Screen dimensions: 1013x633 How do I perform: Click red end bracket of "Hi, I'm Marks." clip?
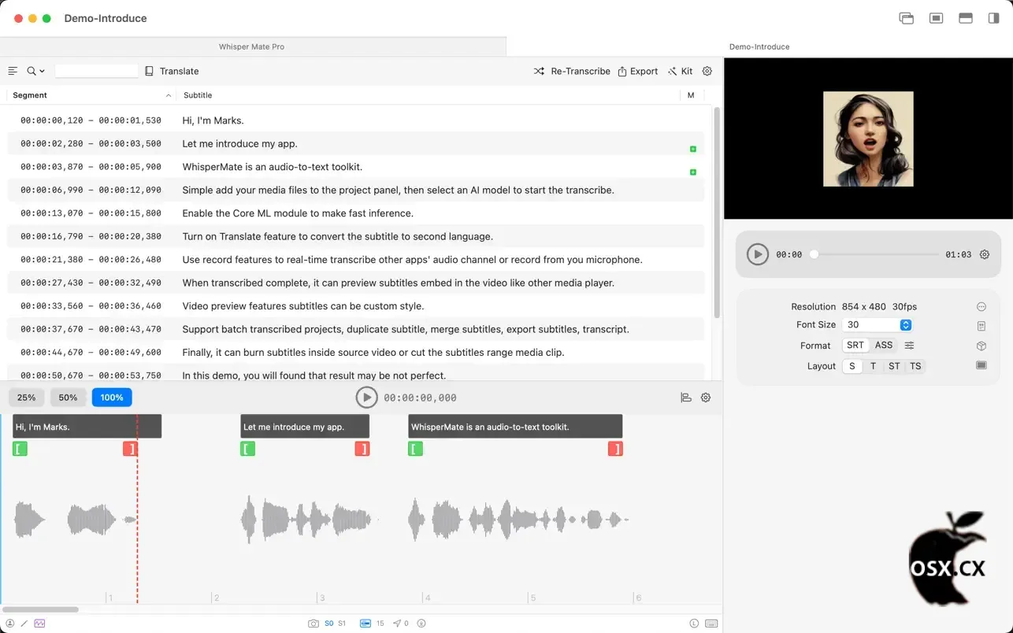[131, 449]
